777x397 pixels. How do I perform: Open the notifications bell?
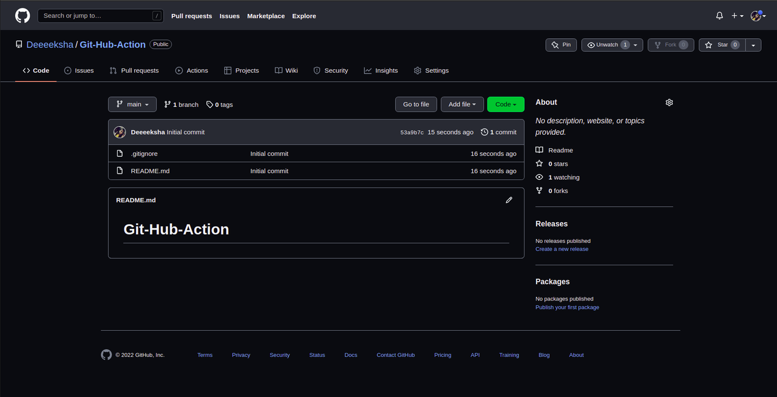pyautogui.click(x=719, y=16)
